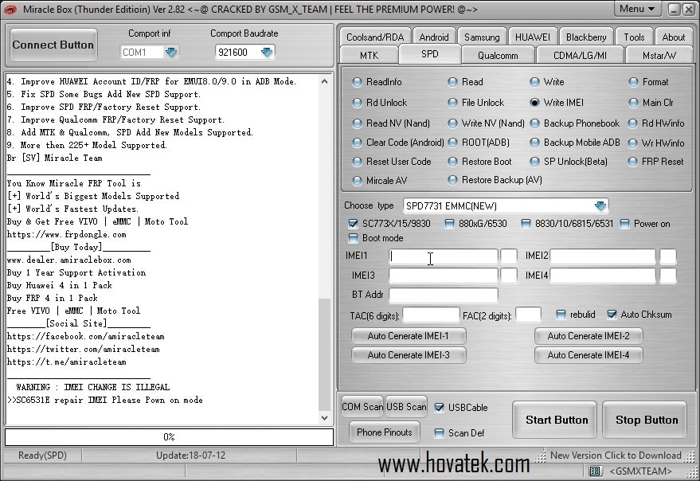Viewport: 700px width, 481px height.
Task: Open the Samsung tab
Action: pyautogui.click(x=482, y=37)
